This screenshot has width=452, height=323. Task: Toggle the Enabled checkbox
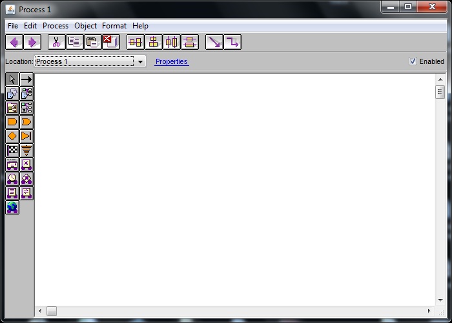(x=413, y=61)
